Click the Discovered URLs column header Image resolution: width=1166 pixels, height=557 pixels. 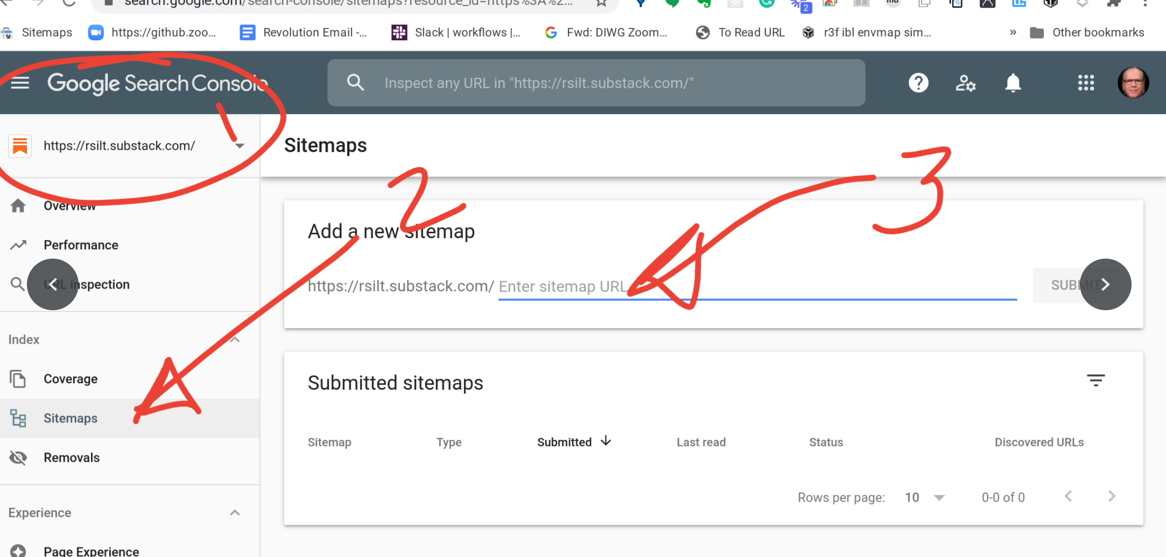coord(1039,442)
